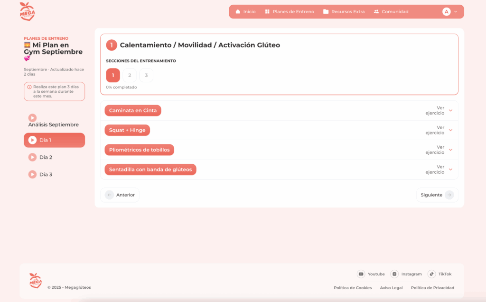This screenshot has width=486, height=302.
Task: Open the Política de Cookies link
Action: click(353, 288)
